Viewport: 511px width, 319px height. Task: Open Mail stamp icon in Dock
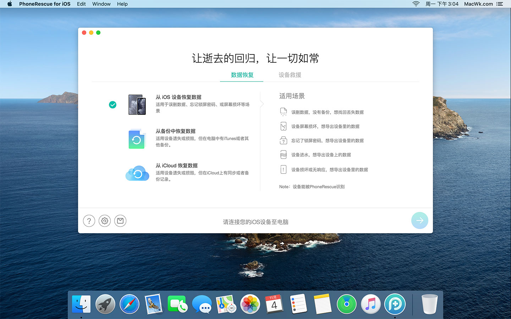click(x=154, y=304)
